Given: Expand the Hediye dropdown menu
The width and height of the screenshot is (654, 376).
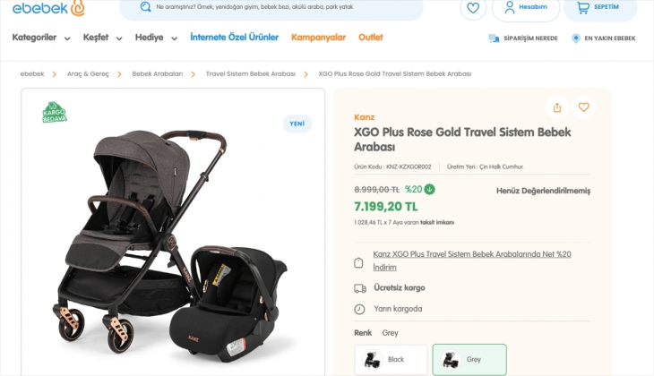Looking at the screenshot, I should [155, 38].
